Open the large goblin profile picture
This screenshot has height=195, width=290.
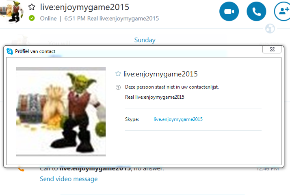(x=61, y=112)
